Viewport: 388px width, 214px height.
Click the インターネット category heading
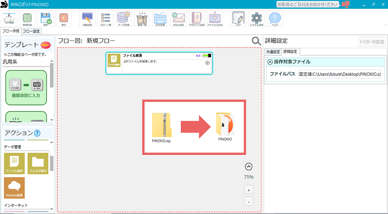click(16, 205)
